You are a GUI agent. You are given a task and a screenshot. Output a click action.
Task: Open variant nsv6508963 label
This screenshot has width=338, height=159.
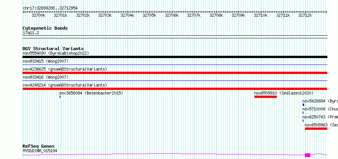pos(321,125)
